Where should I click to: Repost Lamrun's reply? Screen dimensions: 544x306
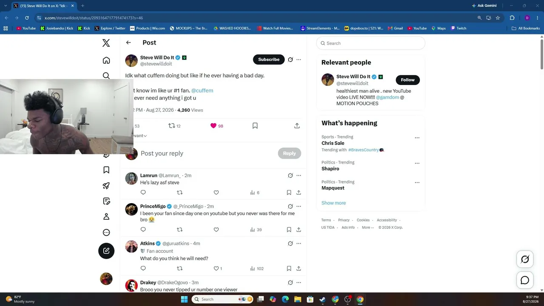point(180,193)
